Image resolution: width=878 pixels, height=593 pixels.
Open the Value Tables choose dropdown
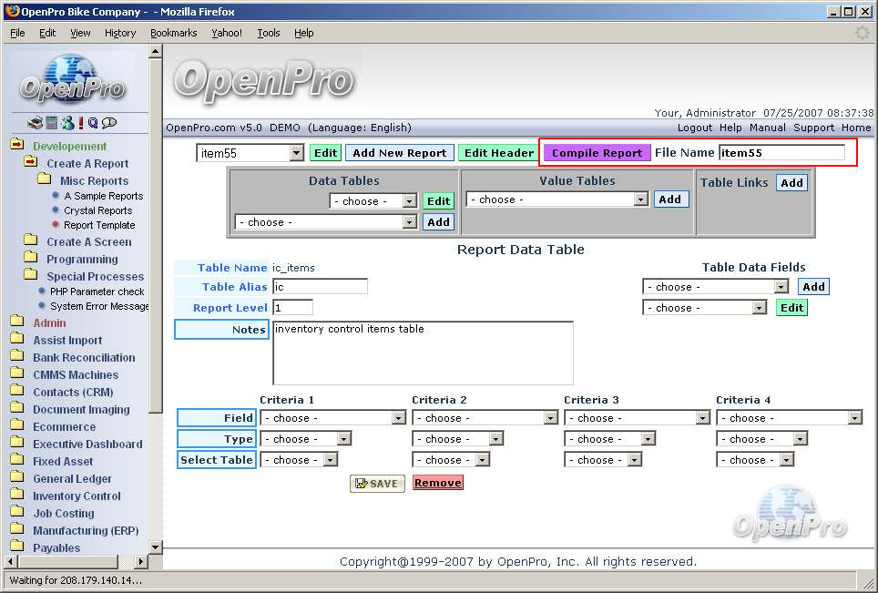pos(641,199)
